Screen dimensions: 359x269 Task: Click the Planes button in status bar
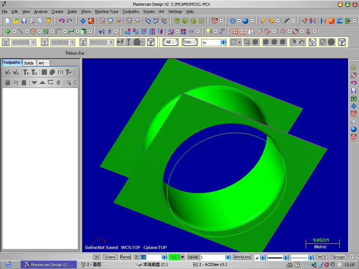[x=125, y=257]
